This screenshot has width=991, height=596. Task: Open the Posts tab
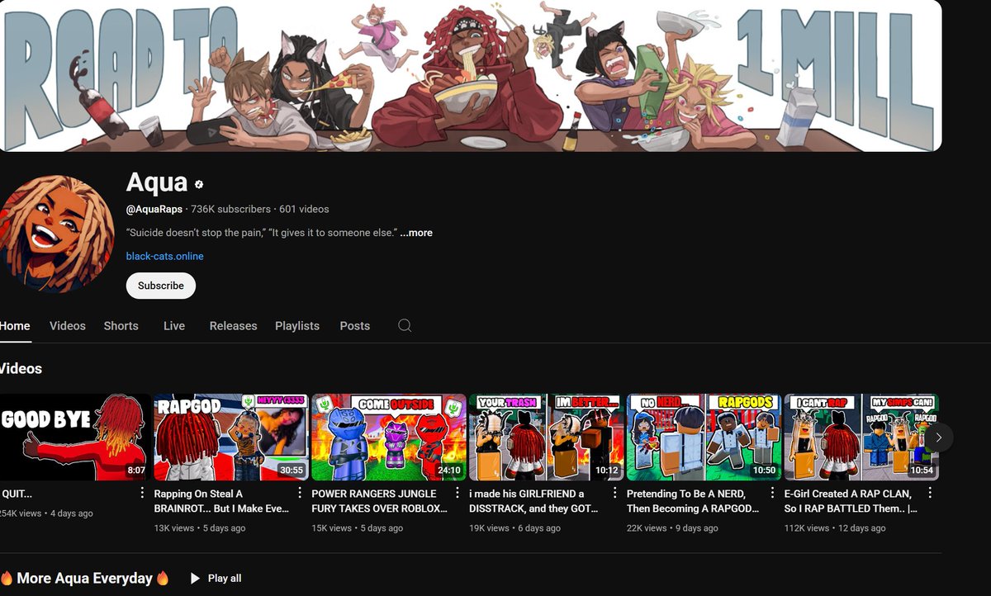(x=355, y=325)
